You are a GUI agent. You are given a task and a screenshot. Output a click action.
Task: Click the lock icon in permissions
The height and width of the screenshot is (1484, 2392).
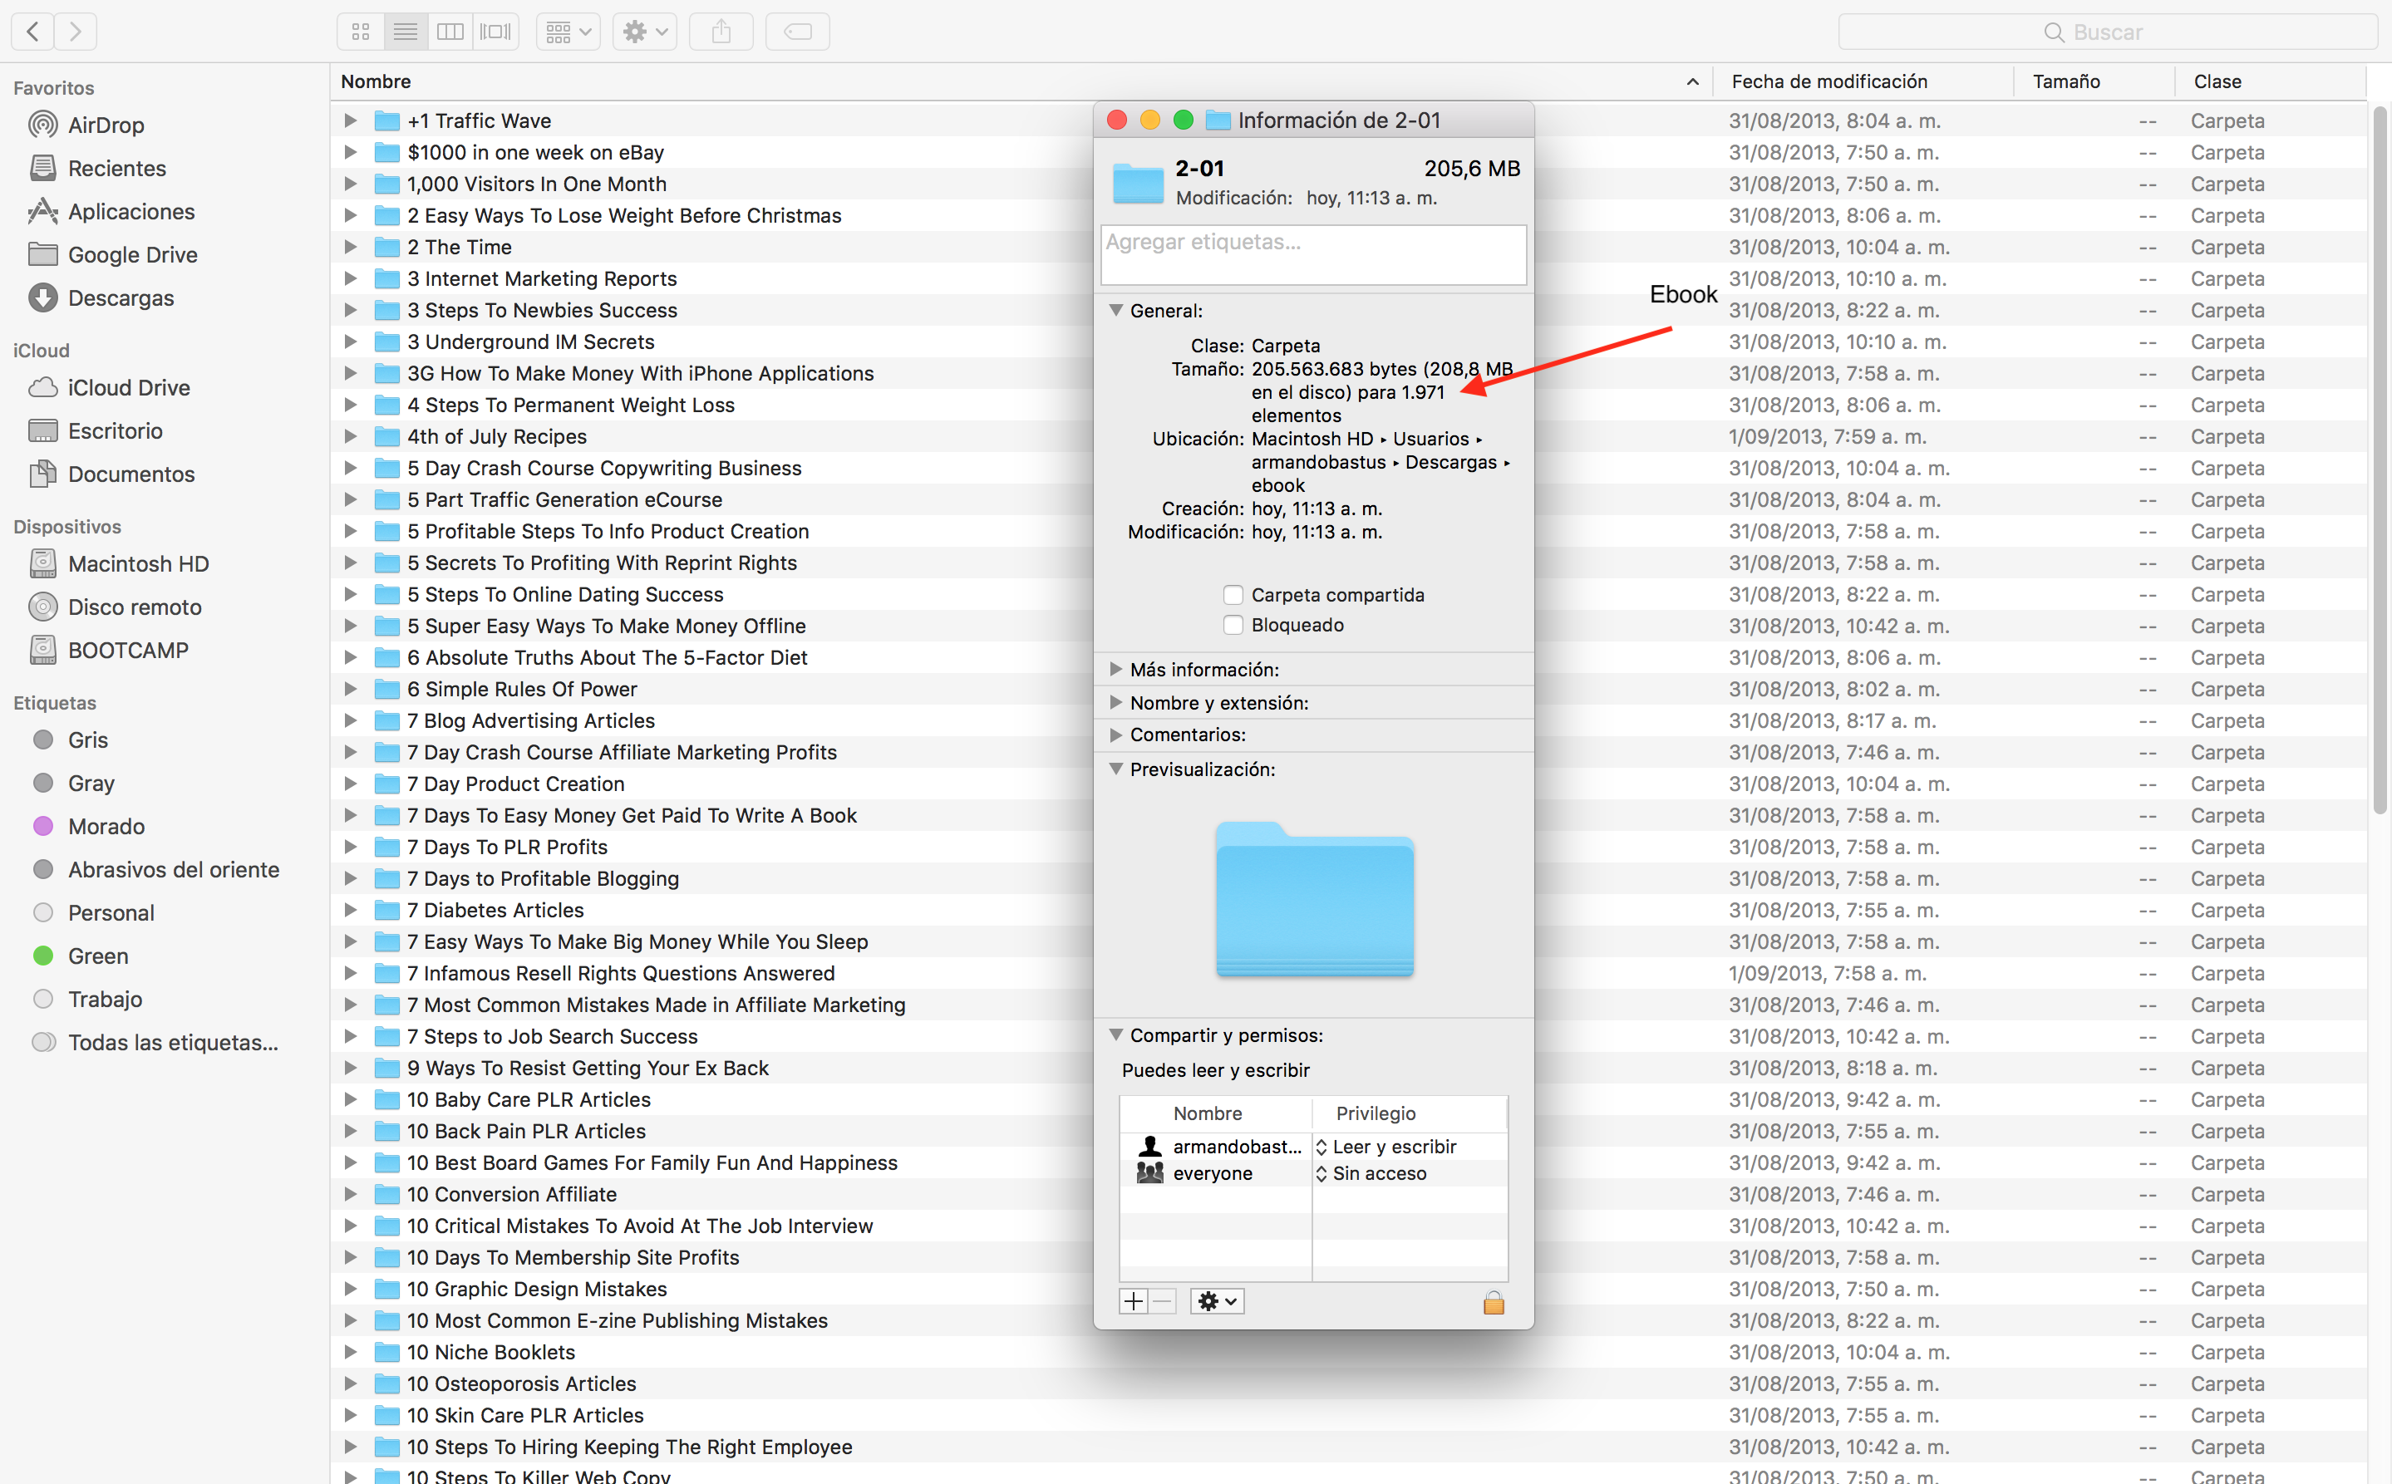1493,1302
